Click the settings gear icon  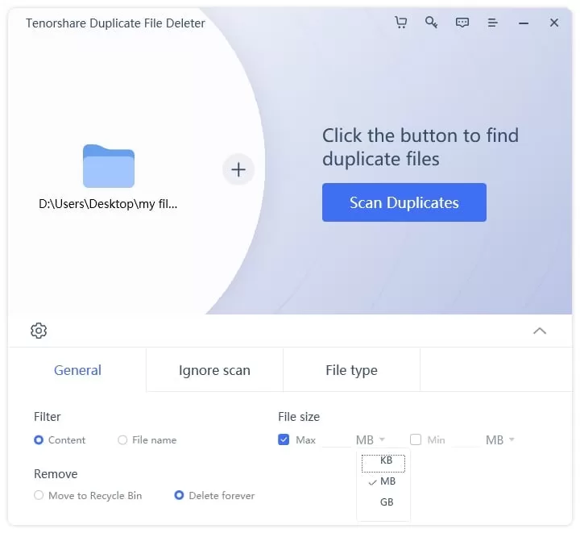(x=39, y=331)
